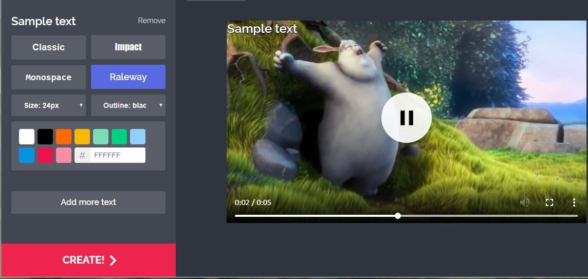Pick the blue color swatch
Image resolution: width=588 pixels, height=279 pixels.
click(27, 155)
